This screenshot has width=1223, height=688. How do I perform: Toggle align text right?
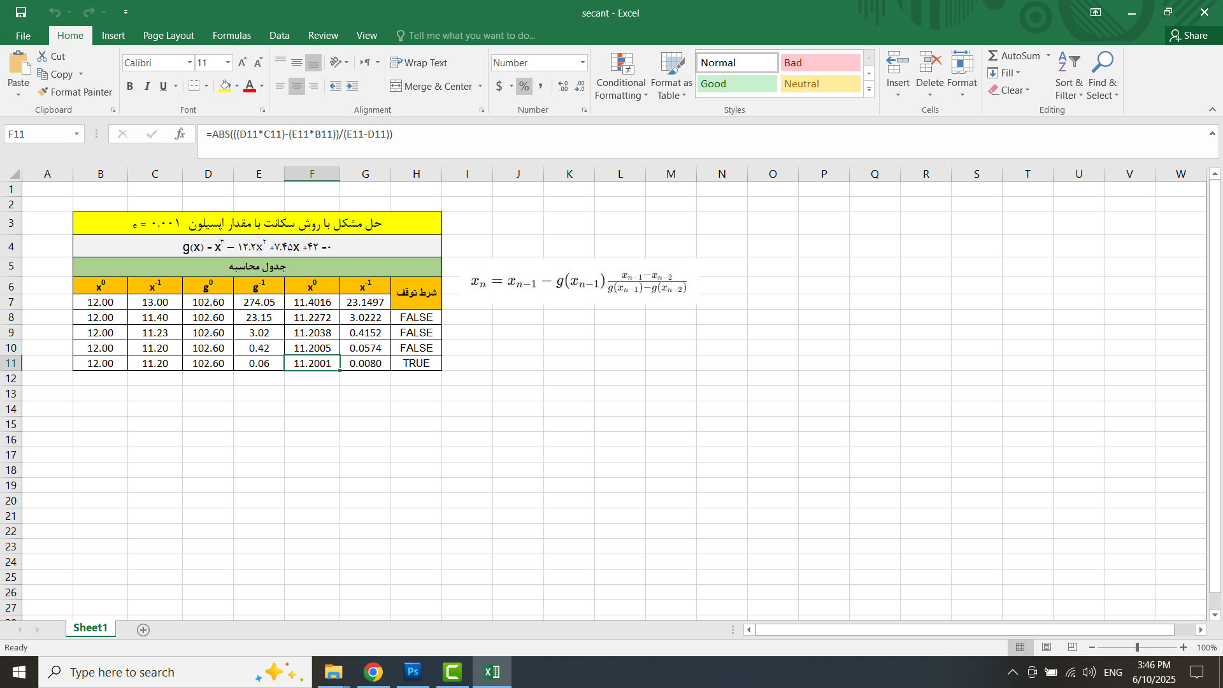click(x=313, y=86)
